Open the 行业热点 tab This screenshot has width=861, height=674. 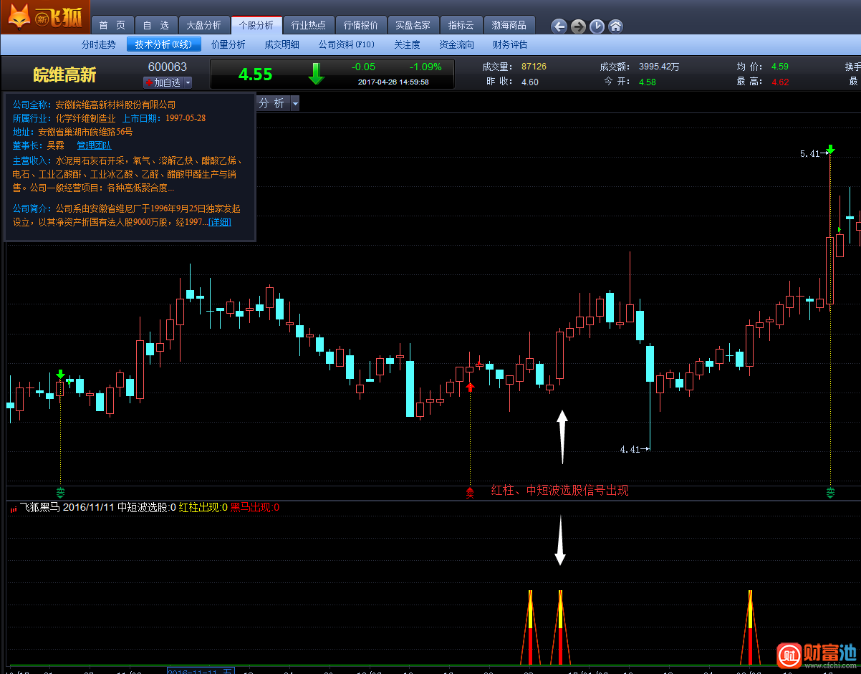point(308,25)
